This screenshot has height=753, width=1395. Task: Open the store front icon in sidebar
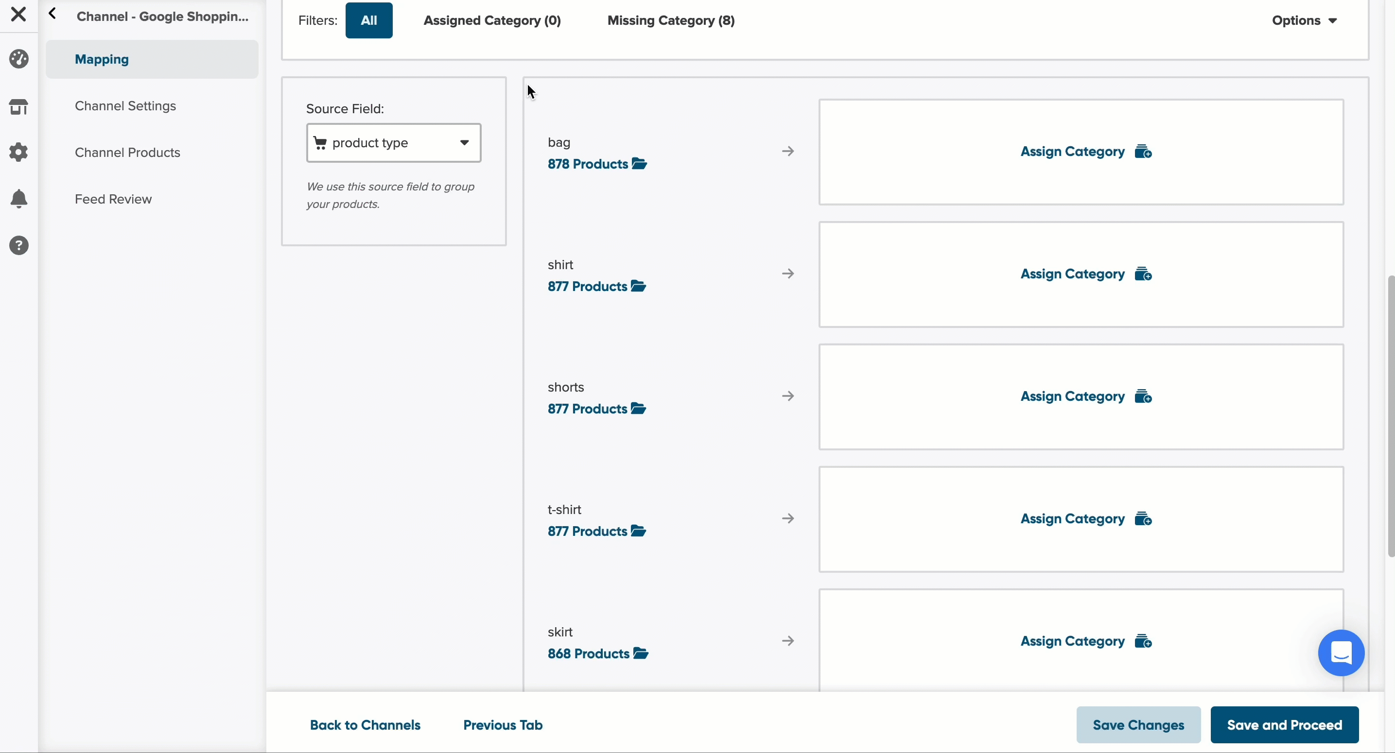click(x=19, y=106)
